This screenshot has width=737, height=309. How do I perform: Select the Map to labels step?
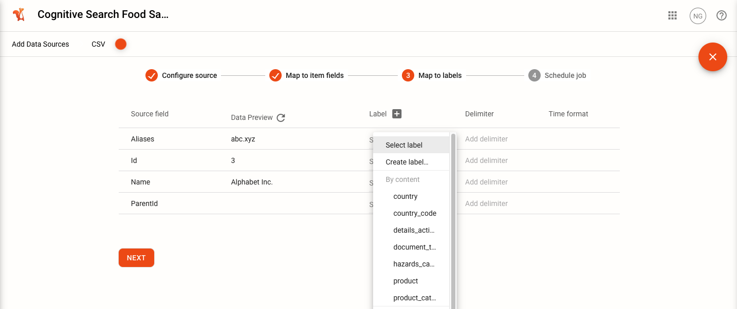[x=432, y=75]
